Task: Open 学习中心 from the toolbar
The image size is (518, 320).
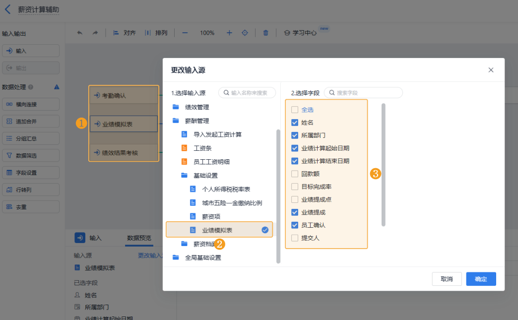Action: (300, 33)
